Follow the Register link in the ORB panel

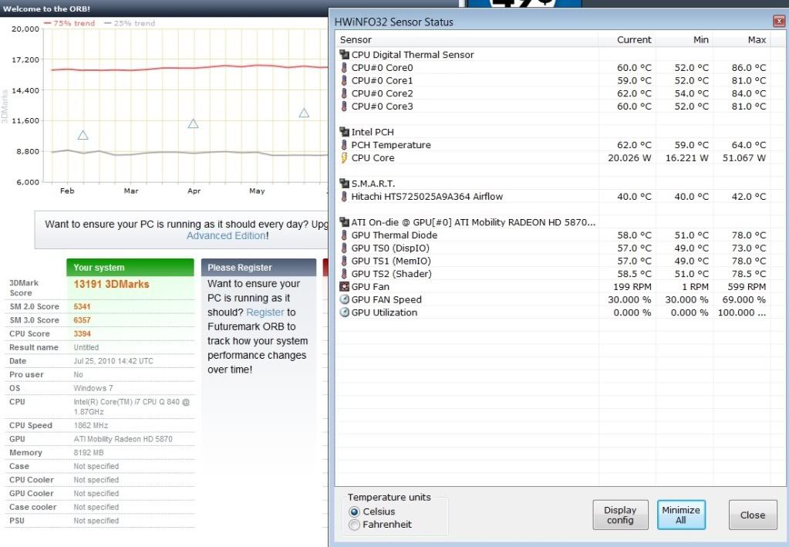[265, 312]
